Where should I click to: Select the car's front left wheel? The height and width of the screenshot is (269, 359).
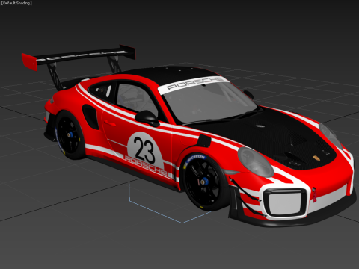tap(206, 182)
